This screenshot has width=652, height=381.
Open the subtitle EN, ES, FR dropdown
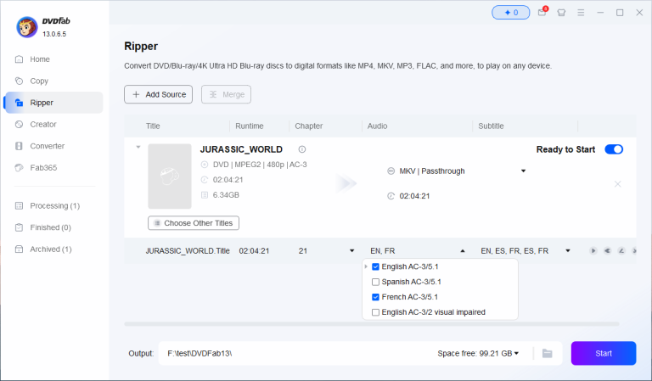568,250
